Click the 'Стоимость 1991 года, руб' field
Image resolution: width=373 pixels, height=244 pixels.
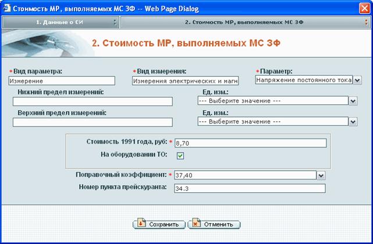[x=250, y=143]
